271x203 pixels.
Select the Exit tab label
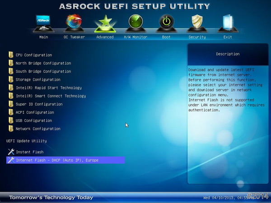[x=228, y=37]
